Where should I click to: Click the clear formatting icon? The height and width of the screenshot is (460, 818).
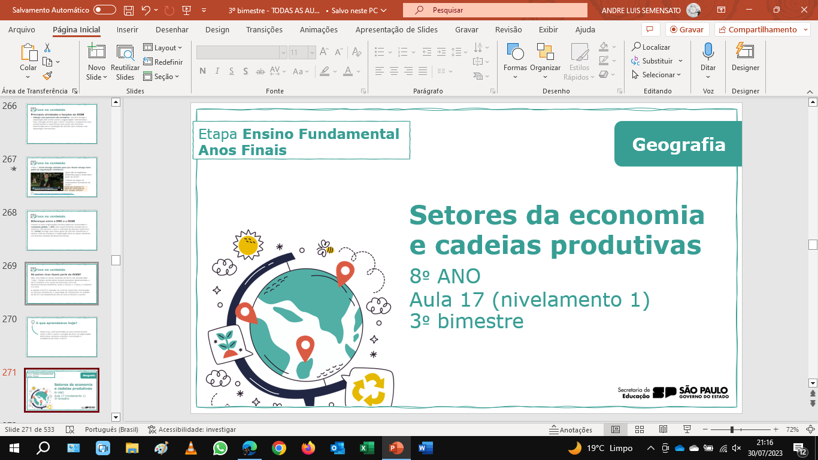click(x=358, y=53)
